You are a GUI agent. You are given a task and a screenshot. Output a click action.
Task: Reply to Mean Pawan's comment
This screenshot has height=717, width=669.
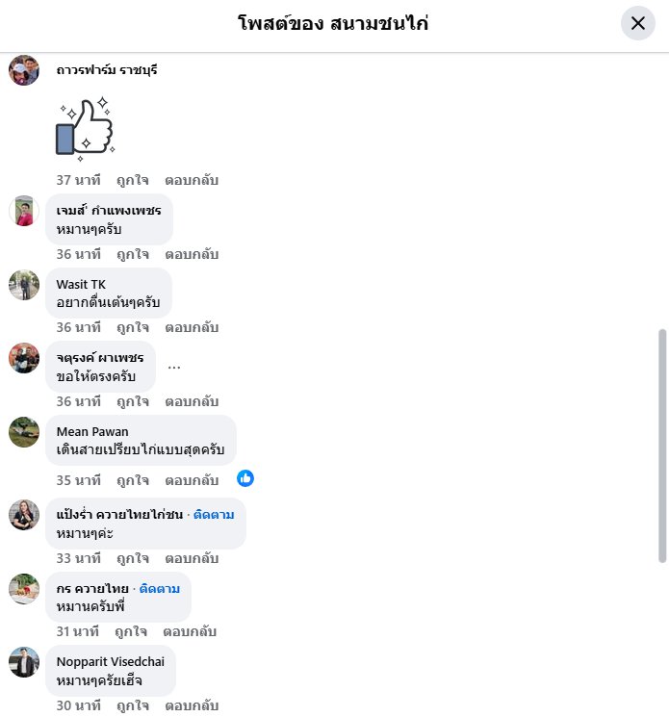click(x=192, y=480)
